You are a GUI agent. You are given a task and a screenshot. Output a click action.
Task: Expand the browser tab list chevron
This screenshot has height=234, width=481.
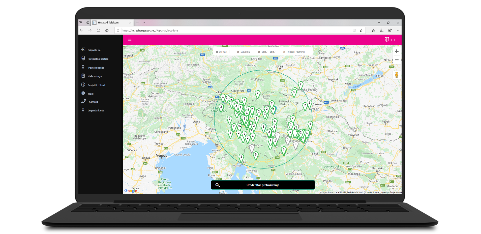click(x=144, y=23)
